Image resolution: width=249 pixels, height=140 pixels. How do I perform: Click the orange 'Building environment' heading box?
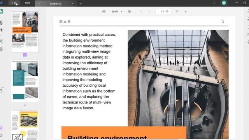tap(124, 133)
